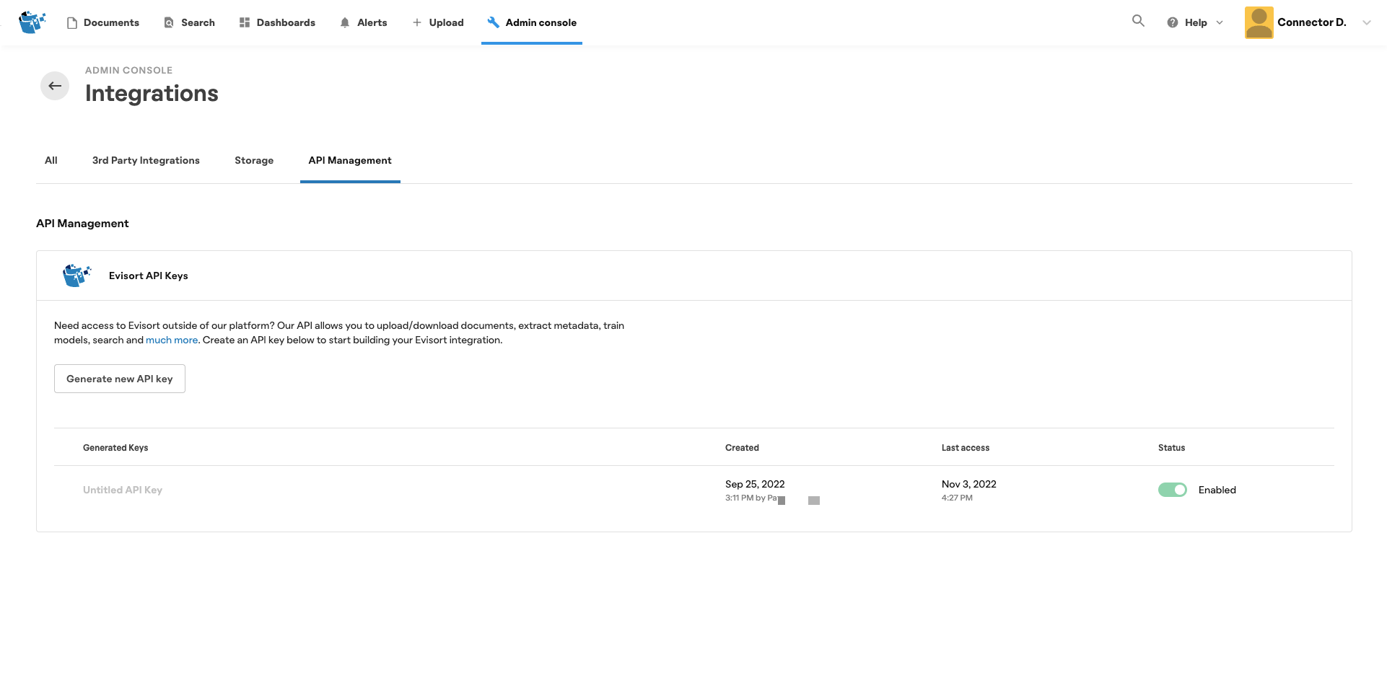1387x696 pixels.
Task: Disable the Untitled API Key status toggle
Action: click(x=1172, y=490)
